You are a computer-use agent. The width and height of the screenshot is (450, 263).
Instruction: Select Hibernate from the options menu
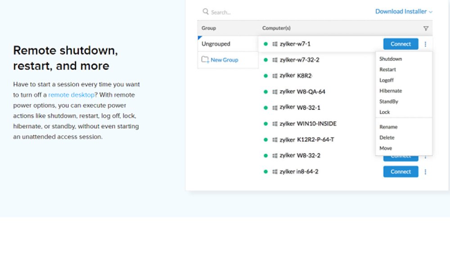coord(391,91)
